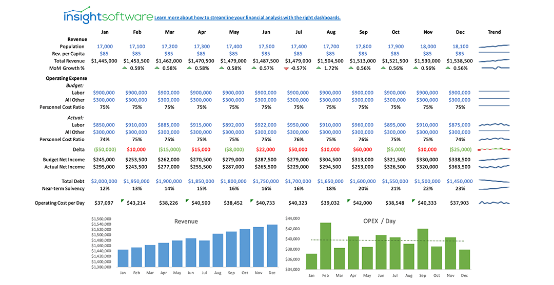554x285 pixels.
Task: Select Aug Total Revenue $1,504,500
Action: pos(330,61)
